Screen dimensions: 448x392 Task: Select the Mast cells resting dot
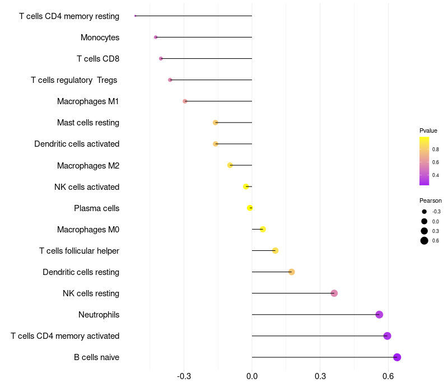216,123
